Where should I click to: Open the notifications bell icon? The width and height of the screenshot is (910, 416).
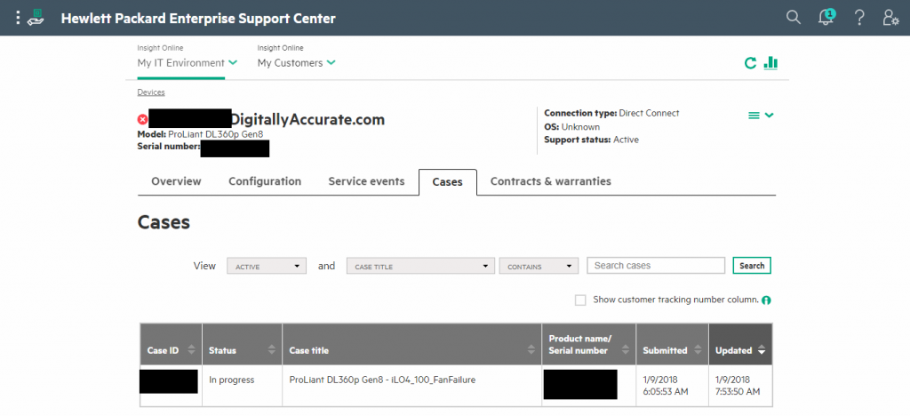[x=827, y=18]
